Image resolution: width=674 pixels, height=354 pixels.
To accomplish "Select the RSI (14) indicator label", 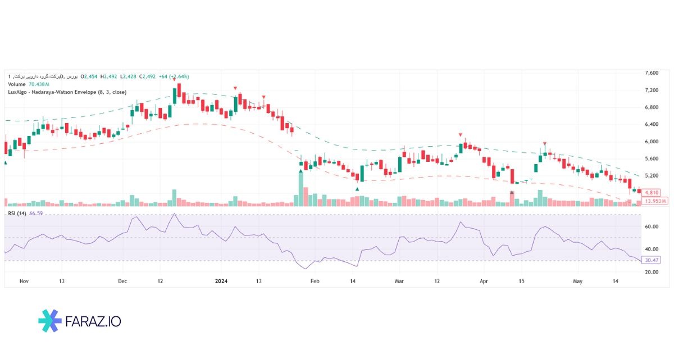I will point(17,214).
